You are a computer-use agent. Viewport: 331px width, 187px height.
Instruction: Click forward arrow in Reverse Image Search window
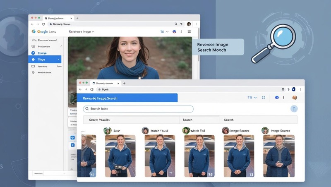(86, 89)
